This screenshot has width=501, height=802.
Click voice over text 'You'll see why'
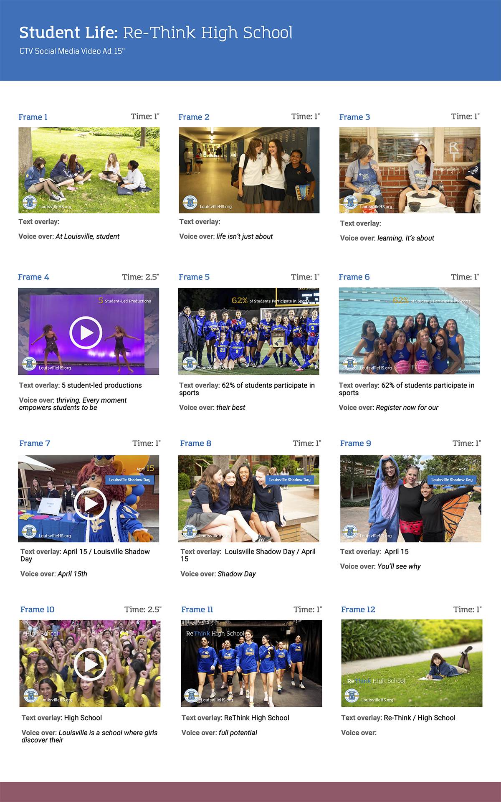[x=399, y=566]
